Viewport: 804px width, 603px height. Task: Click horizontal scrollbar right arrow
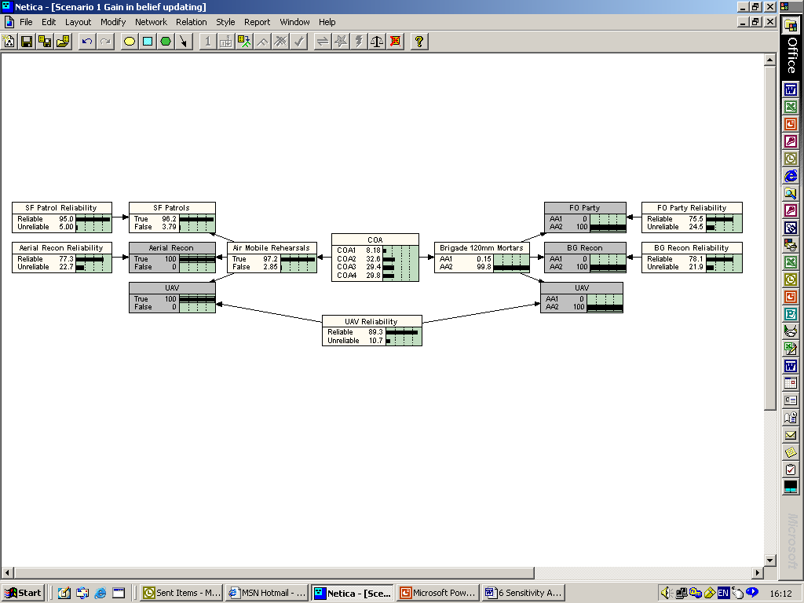coord(758,572)
